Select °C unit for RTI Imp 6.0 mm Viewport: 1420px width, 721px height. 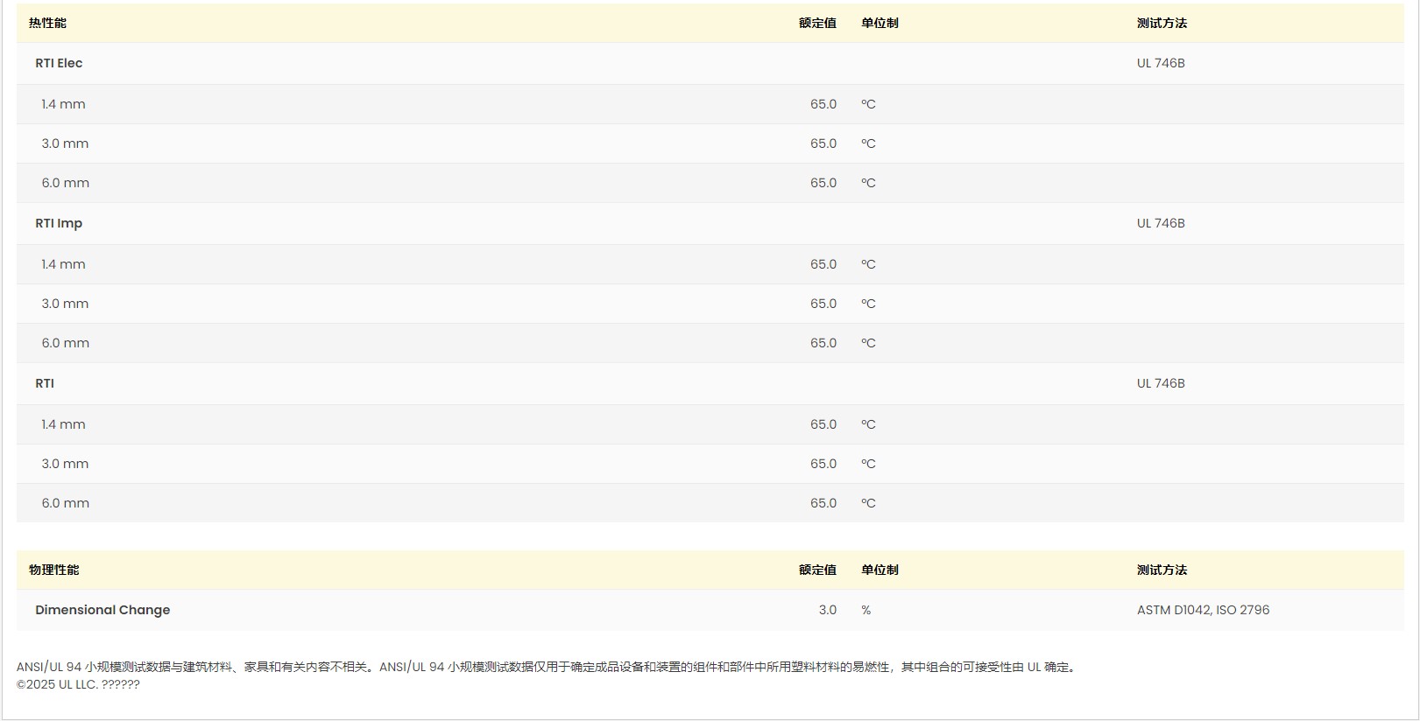868,343
